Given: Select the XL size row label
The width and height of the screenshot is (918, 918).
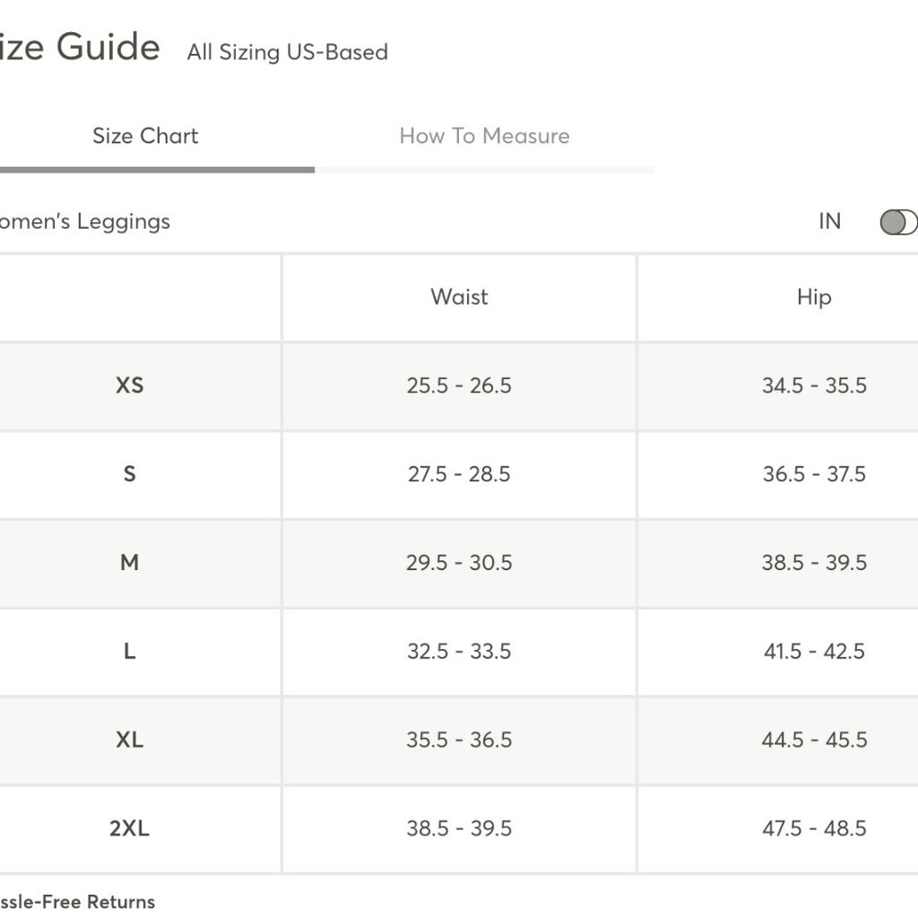Looking at the screenshot, I should tap(129, 739).
